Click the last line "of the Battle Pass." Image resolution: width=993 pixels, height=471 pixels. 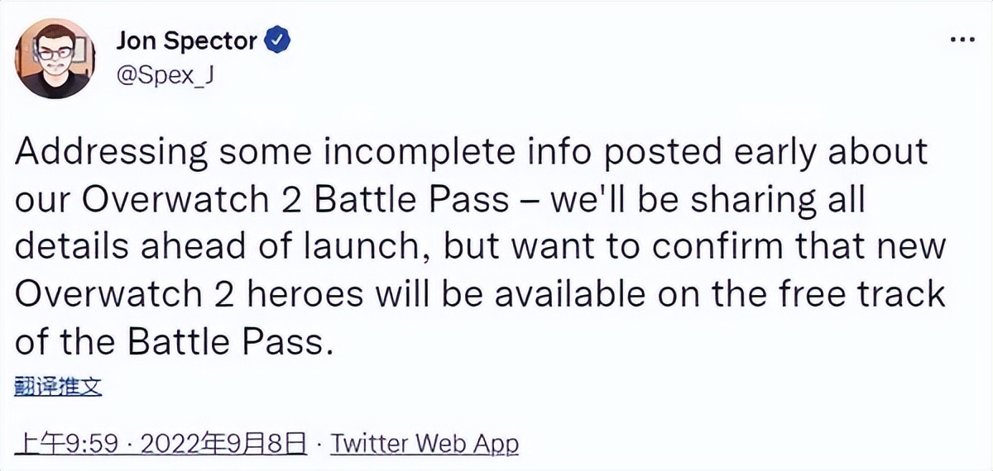pyautogui.click(x=174, y=341)
